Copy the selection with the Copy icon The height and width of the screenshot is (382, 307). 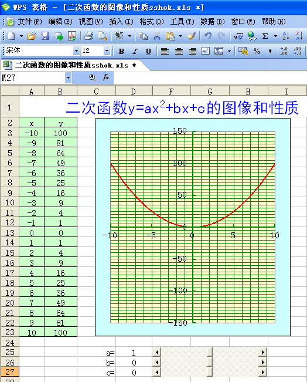click(x=143, y=36)
